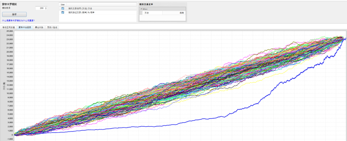Viewport: 347px width, 141px height.
Task: Click the 25,000 label on the y-axis
Action: [x=9, y=31]
